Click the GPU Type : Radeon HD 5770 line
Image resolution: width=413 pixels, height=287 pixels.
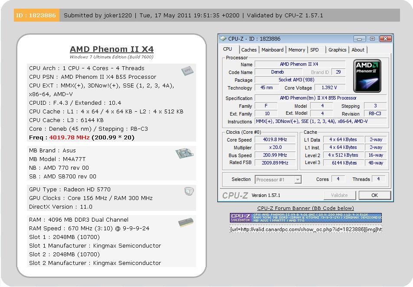pyautogui.click(x=70, y=190)
